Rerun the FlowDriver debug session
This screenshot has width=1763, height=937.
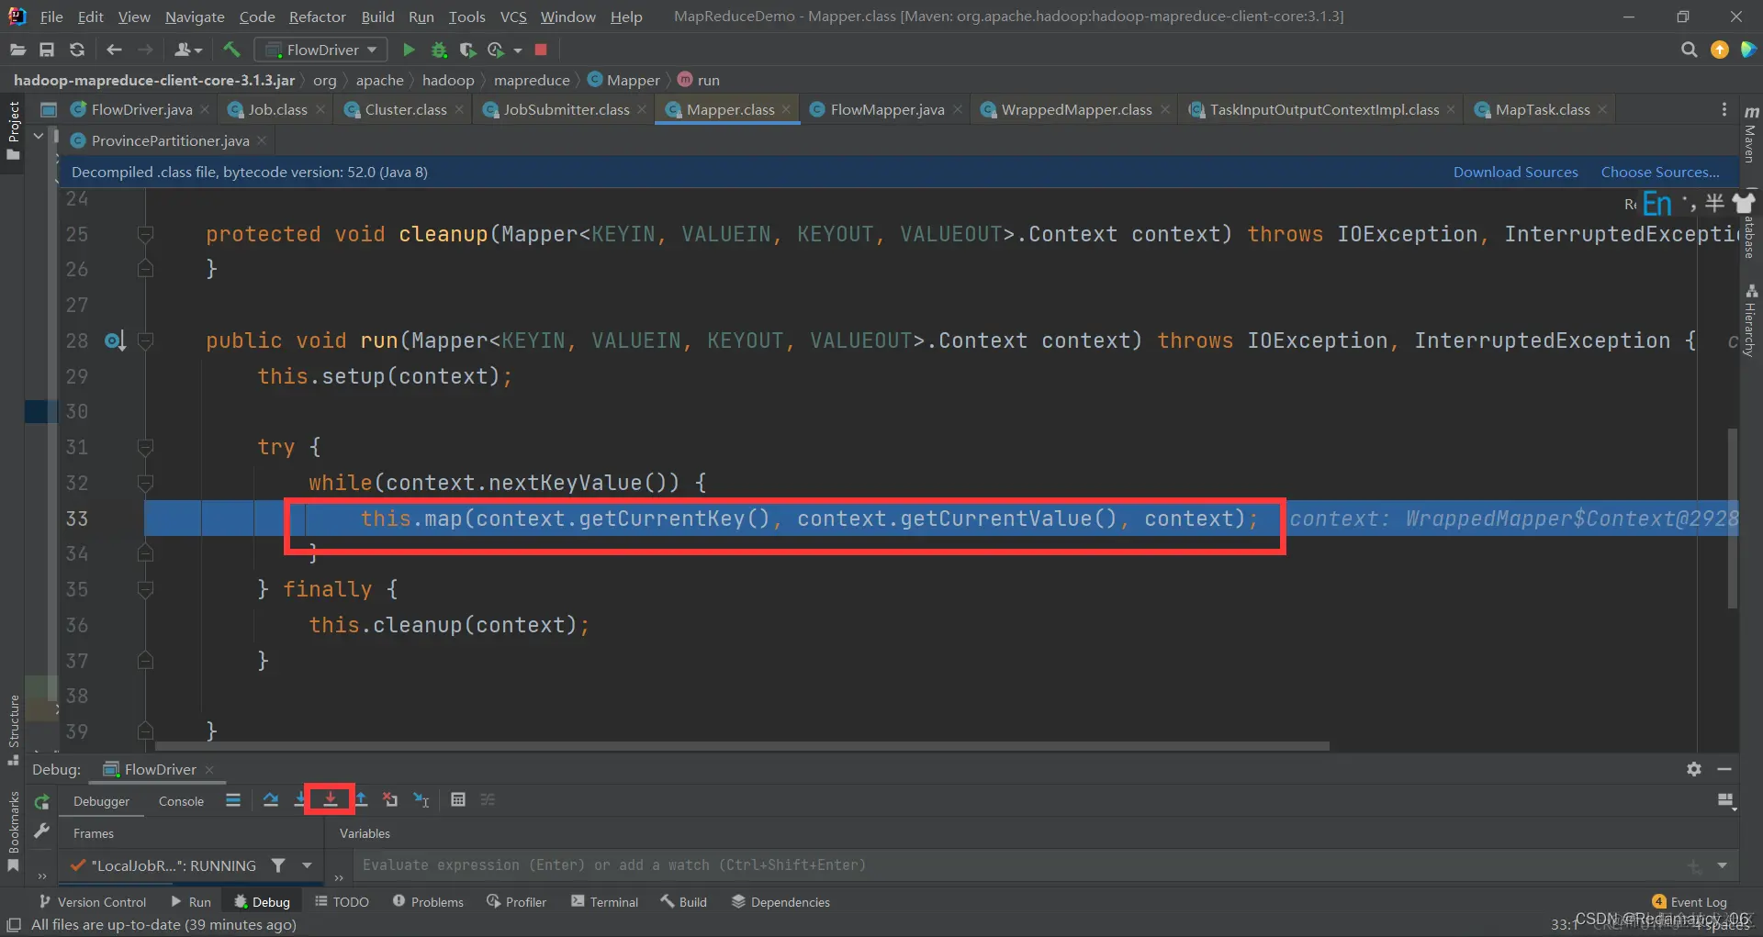pyautogui.click(x=41, y=802)
